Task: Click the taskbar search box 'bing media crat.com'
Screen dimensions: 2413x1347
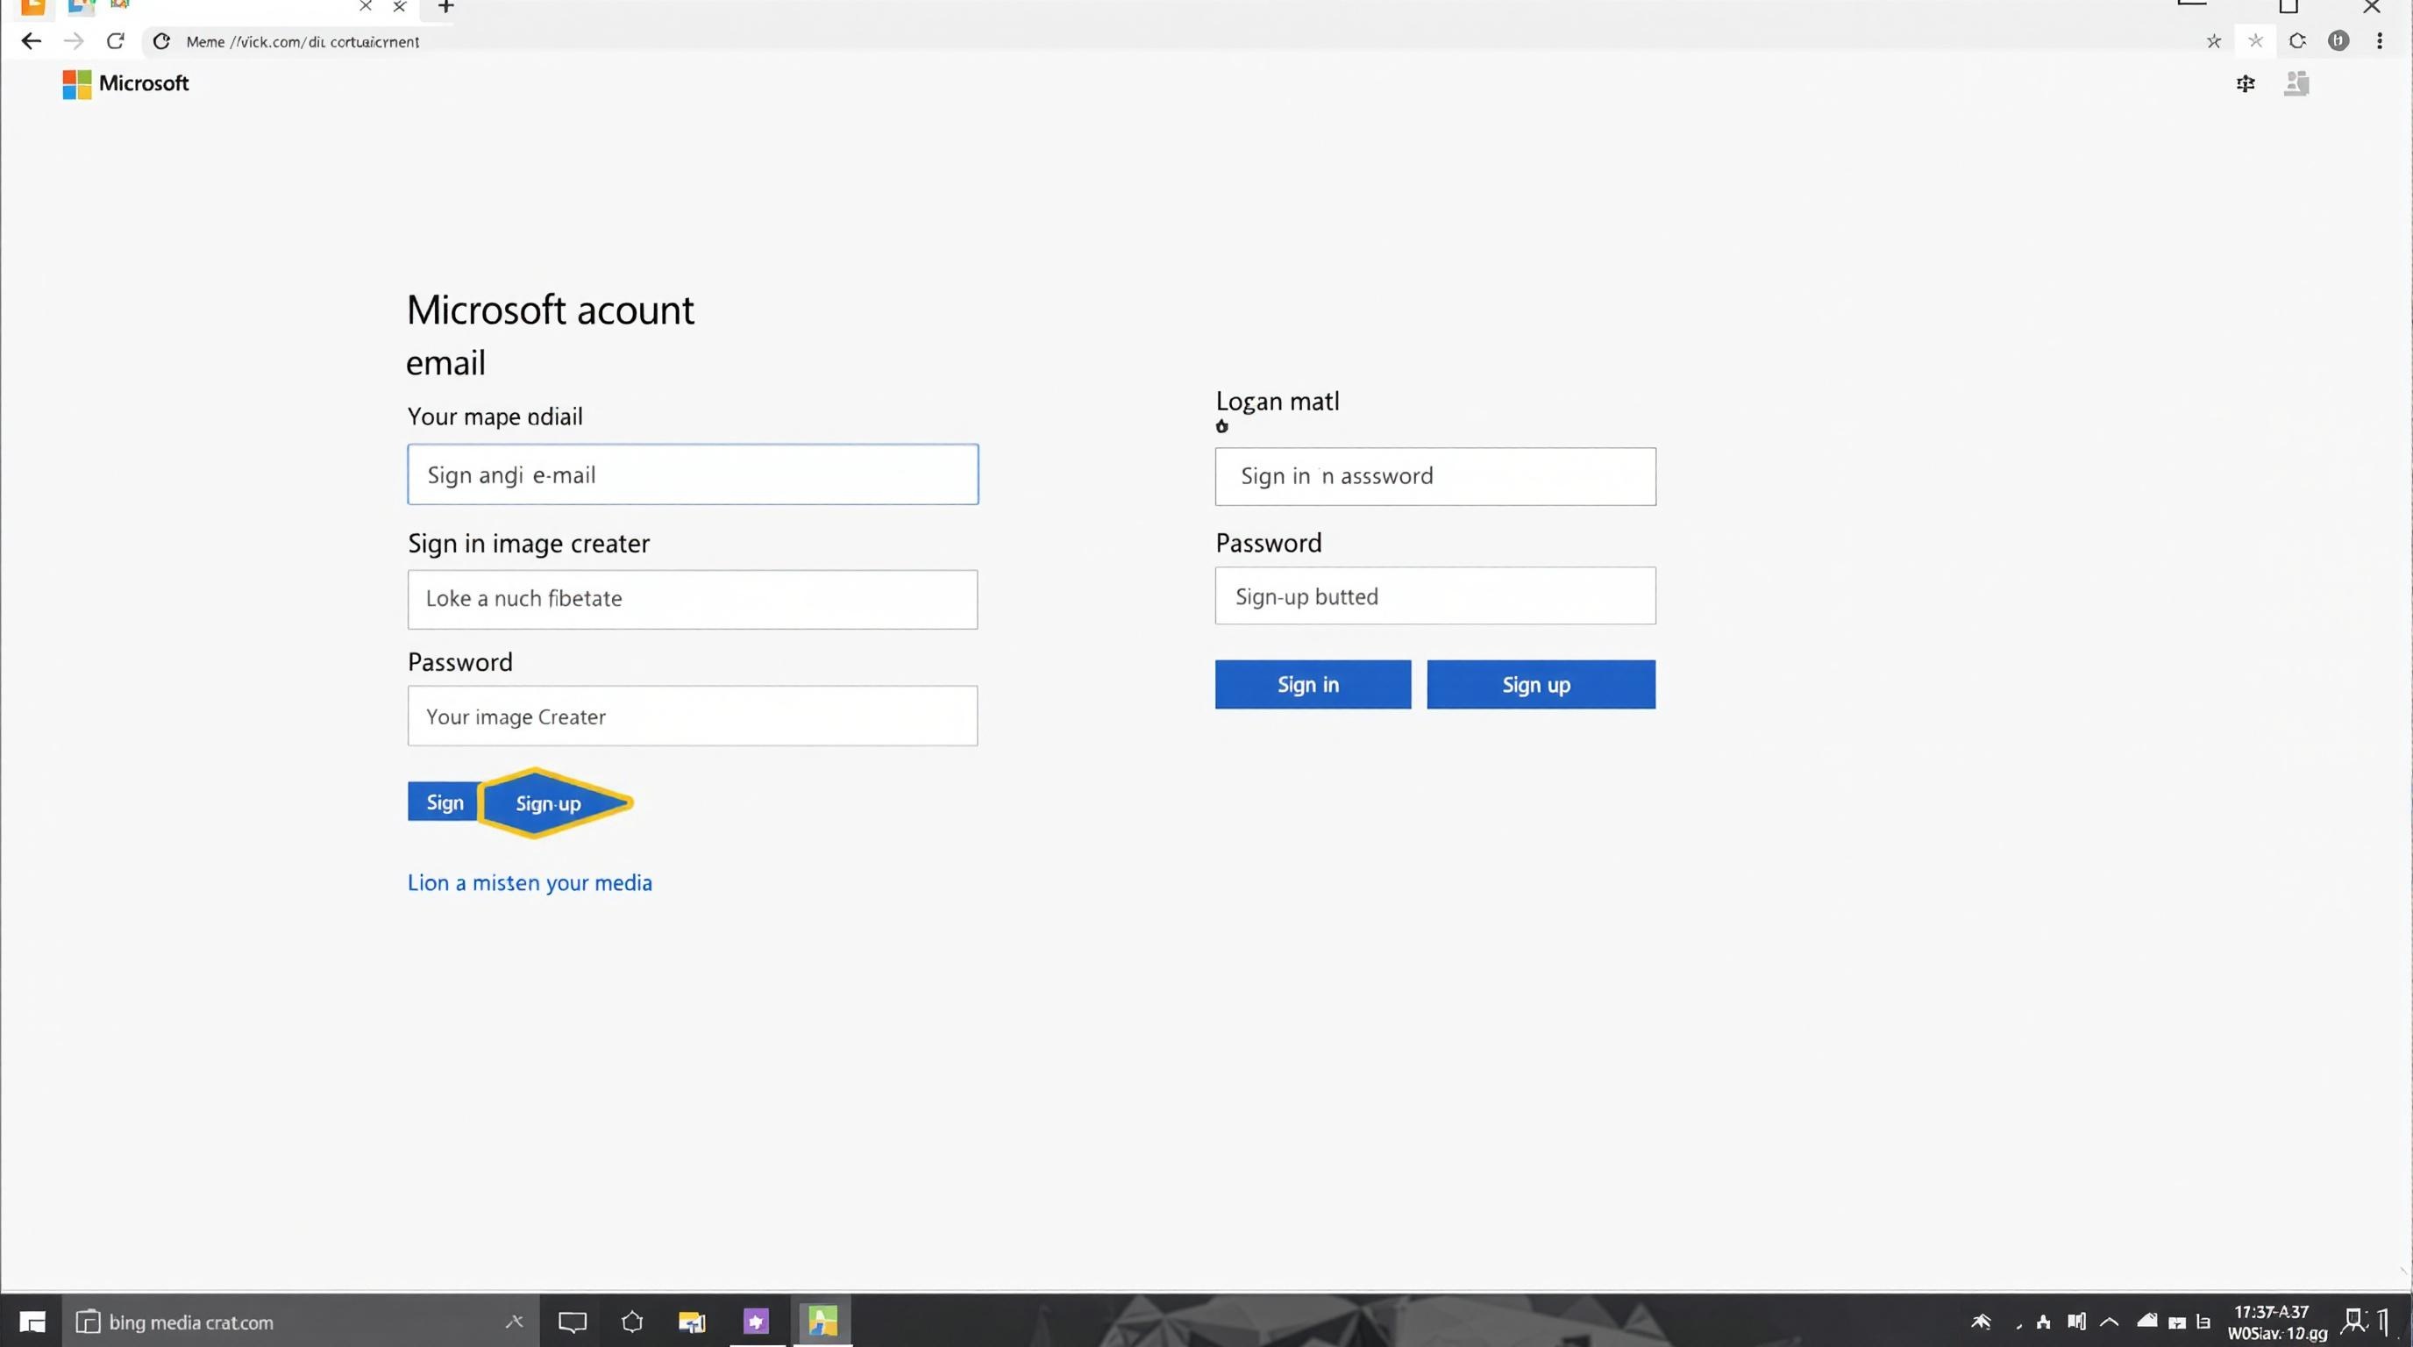Action: (300, 1322)
